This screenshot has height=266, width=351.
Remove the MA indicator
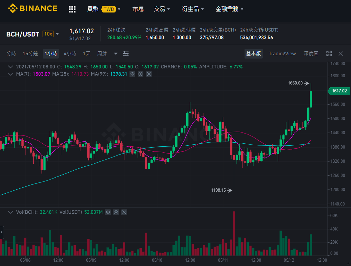click(x=149, y=74)
